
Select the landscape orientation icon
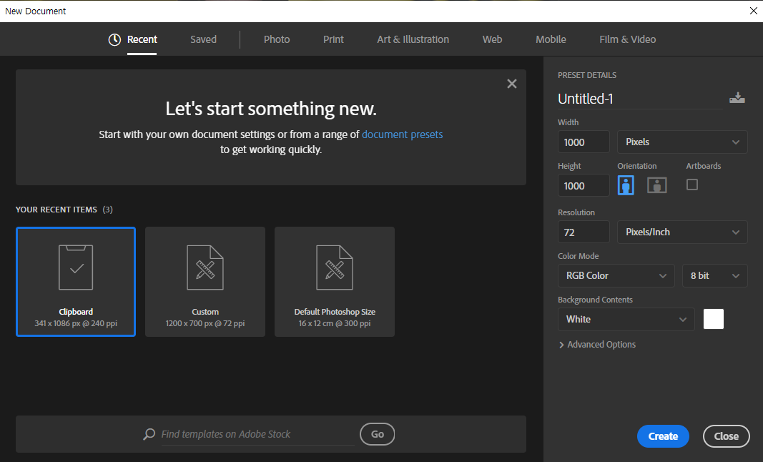click(x=657, y=185)
